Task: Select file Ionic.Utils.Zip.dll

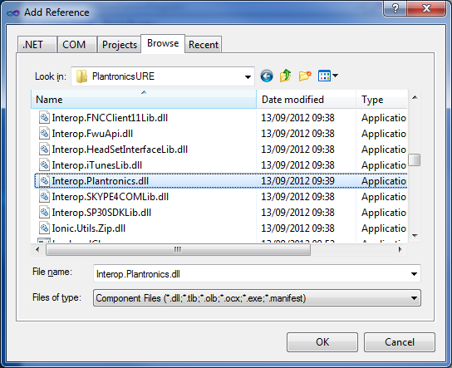Action: click(x=89, y=228)
